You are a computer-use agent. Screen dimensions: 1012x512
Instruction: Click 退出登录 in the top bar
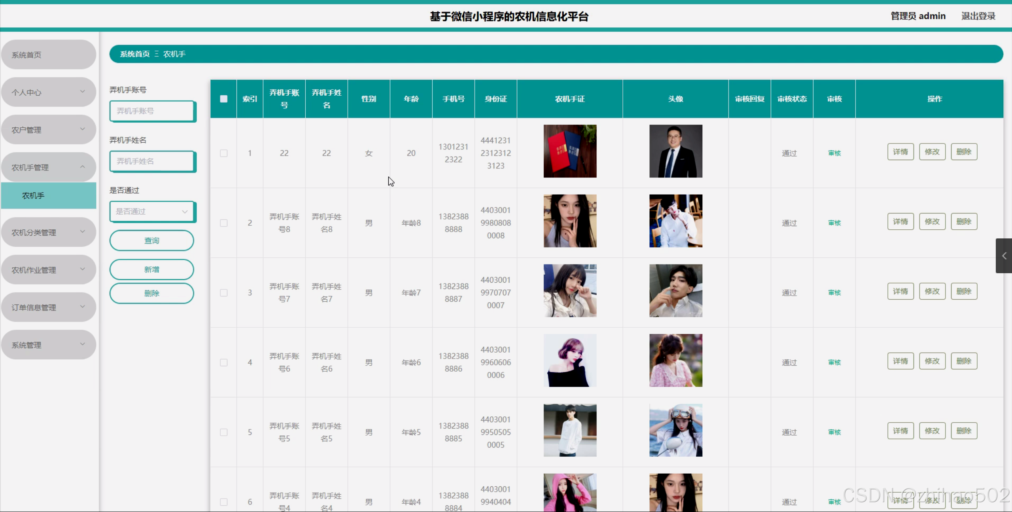pyautogui.click(x=978, y=16)
